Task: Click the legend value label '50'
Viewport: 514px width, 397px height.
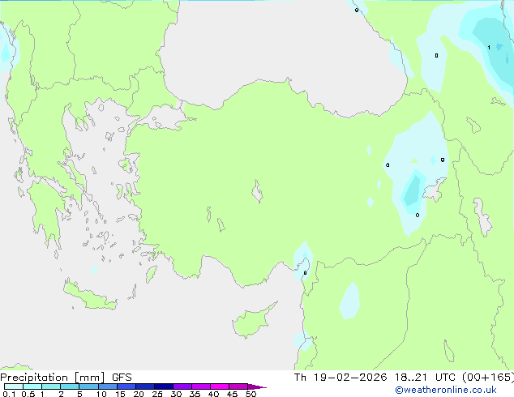Action: tap(251, 394)
